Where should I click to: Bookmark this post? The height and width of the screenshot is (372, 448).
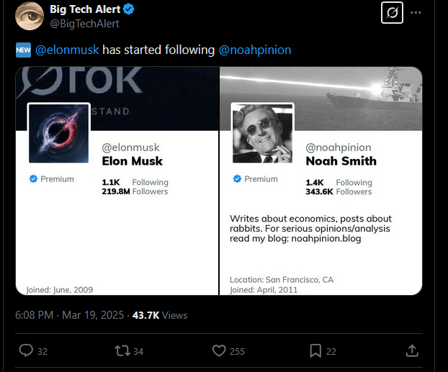point(315,351)
